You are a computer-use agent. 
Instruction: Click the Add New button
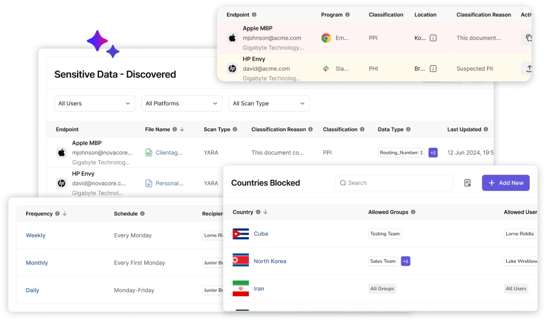[506, 183]
